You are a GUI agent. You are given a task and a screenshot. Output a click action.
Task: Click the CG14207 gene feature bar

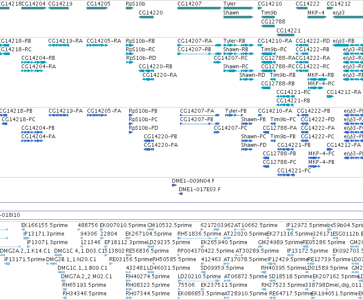click(x=200, y=8)
